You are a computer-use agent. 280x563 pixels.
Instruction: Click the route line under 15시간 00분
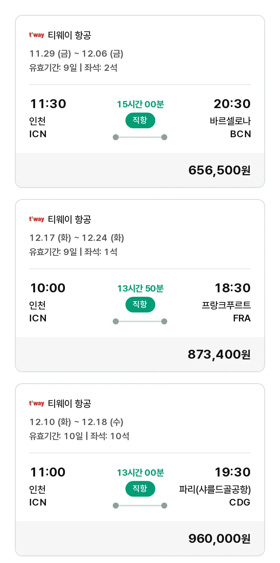tap(140, 137)
